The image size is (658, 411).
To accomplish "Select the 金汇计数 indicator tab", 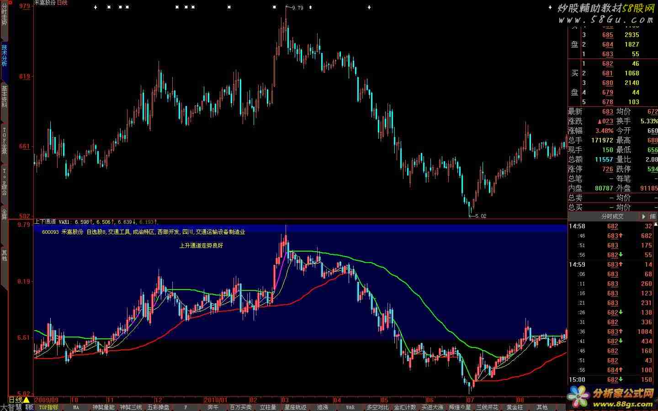I will click(405, 407).
